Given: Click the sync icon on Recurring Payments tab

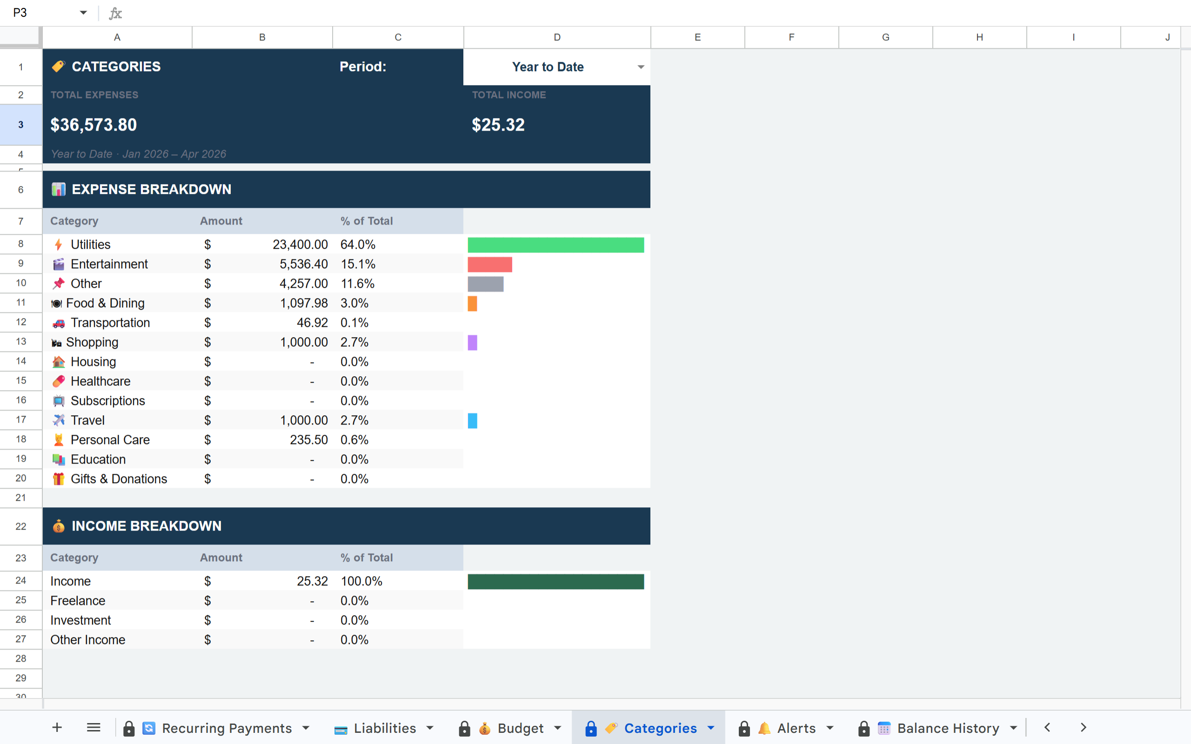Looking at the screenshot, I should 149,727.
